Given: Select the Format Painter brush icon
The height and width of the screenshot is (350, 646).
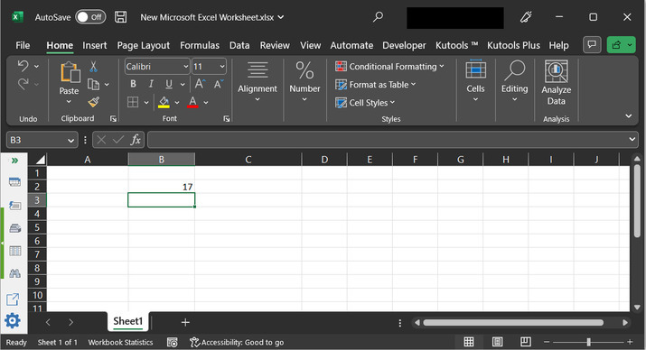Looking at the screenshot, I should tap(94, 102).
